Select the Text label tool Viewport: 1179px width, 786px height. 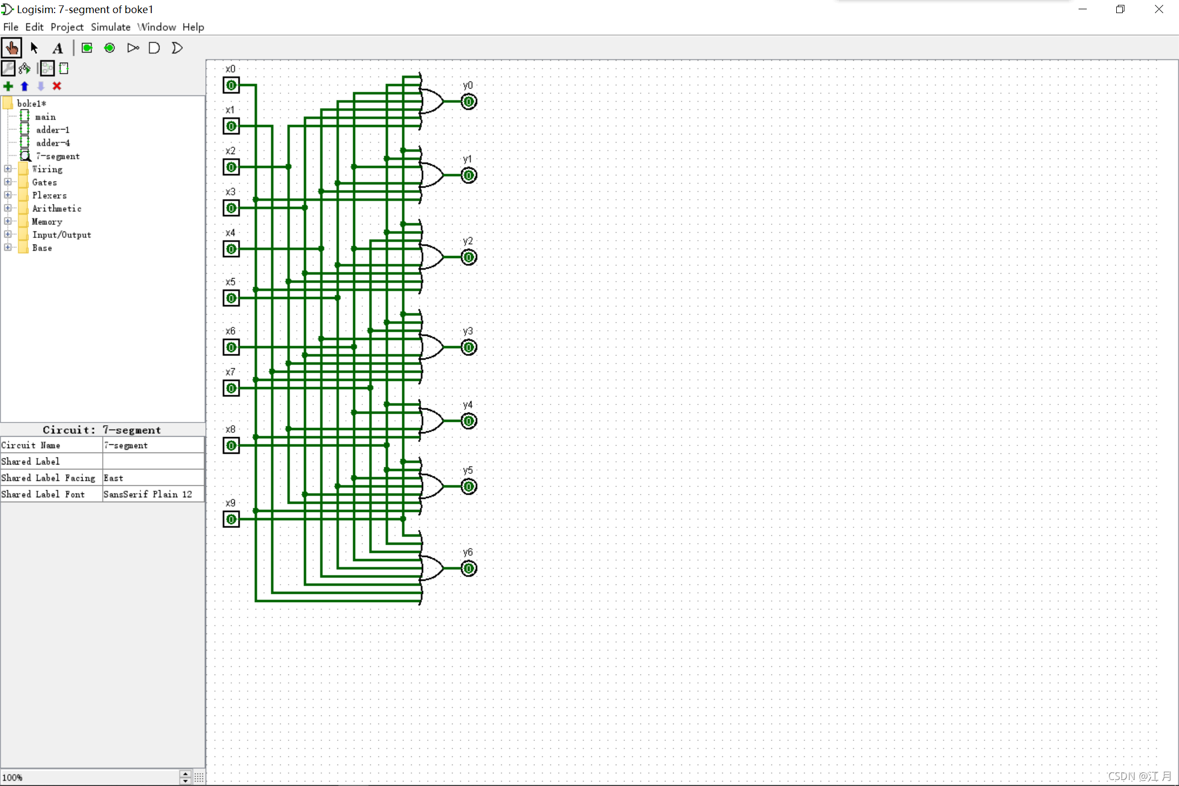click(x=58, y=48)
